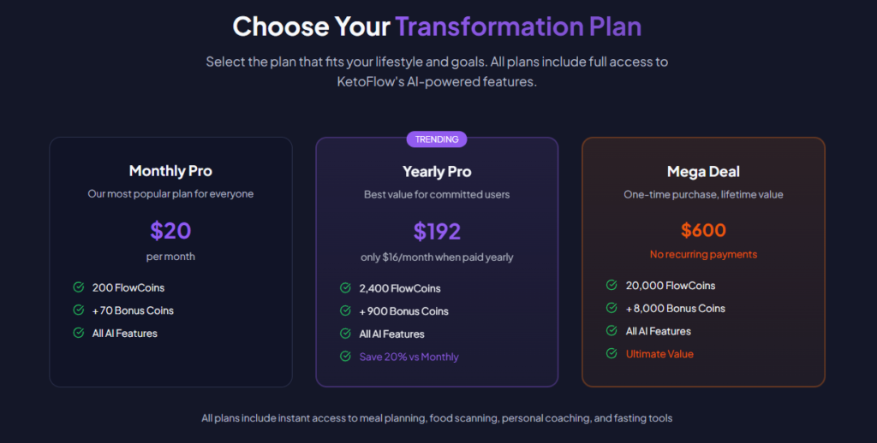Click the Save 20% vs Monthly text
Viewport: 877px width, 443px height.
409,357
